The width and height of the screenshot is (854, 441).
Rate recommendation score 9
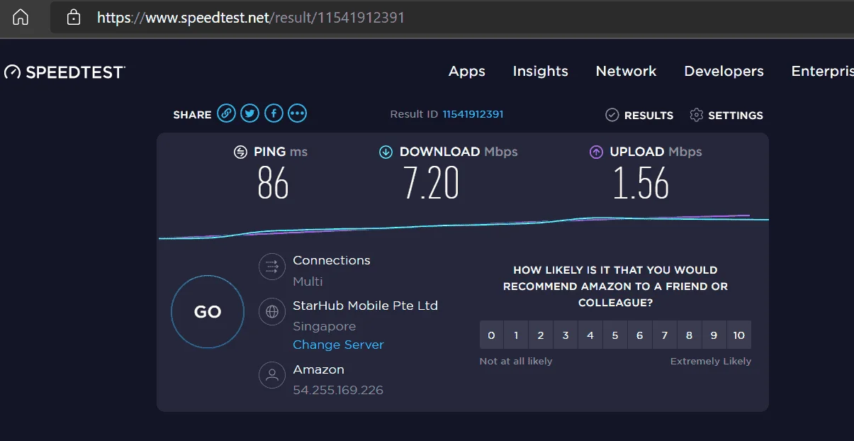click(x=714, y=335)
